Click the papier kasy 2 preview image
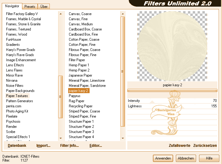 [x=172, y=46]
